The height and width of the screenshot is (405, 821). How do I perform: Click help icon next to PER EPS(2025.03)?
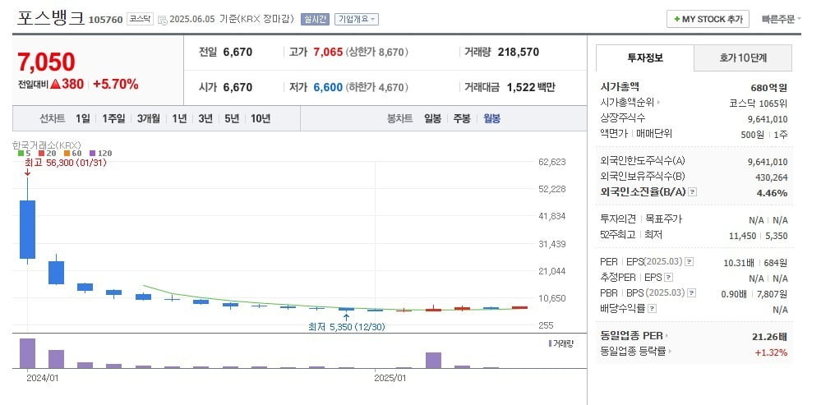click(x=689, y=262)
